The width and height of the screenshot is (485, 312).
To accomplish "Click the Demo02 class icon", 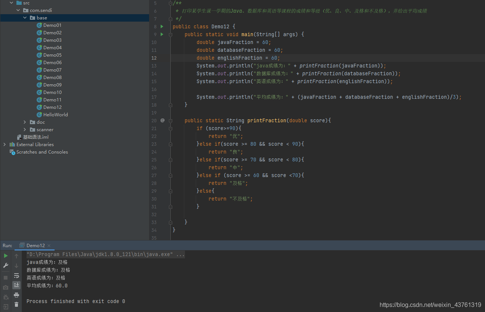I will [39, 33].
